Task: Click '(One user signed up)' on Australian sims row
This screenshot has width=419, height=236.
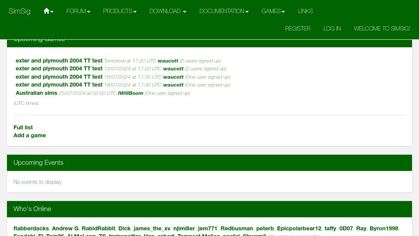Action: 167,93
